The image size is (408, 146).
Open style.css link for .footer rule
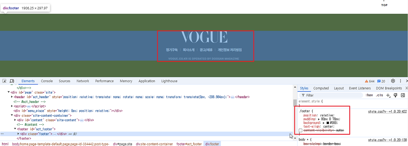tap(388, 111)
